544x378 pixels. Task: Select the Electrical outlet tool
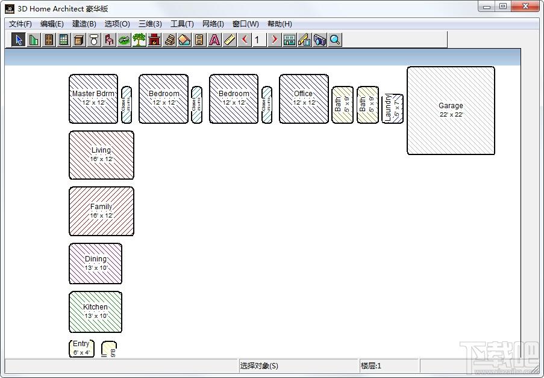[x=199, y=40]
